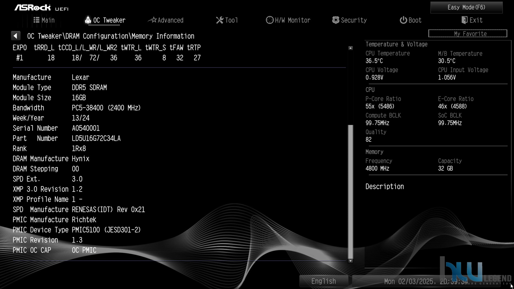Click the Main tab list icon
514x289 pixels.
pyautogui.click(x=36, y=20)
